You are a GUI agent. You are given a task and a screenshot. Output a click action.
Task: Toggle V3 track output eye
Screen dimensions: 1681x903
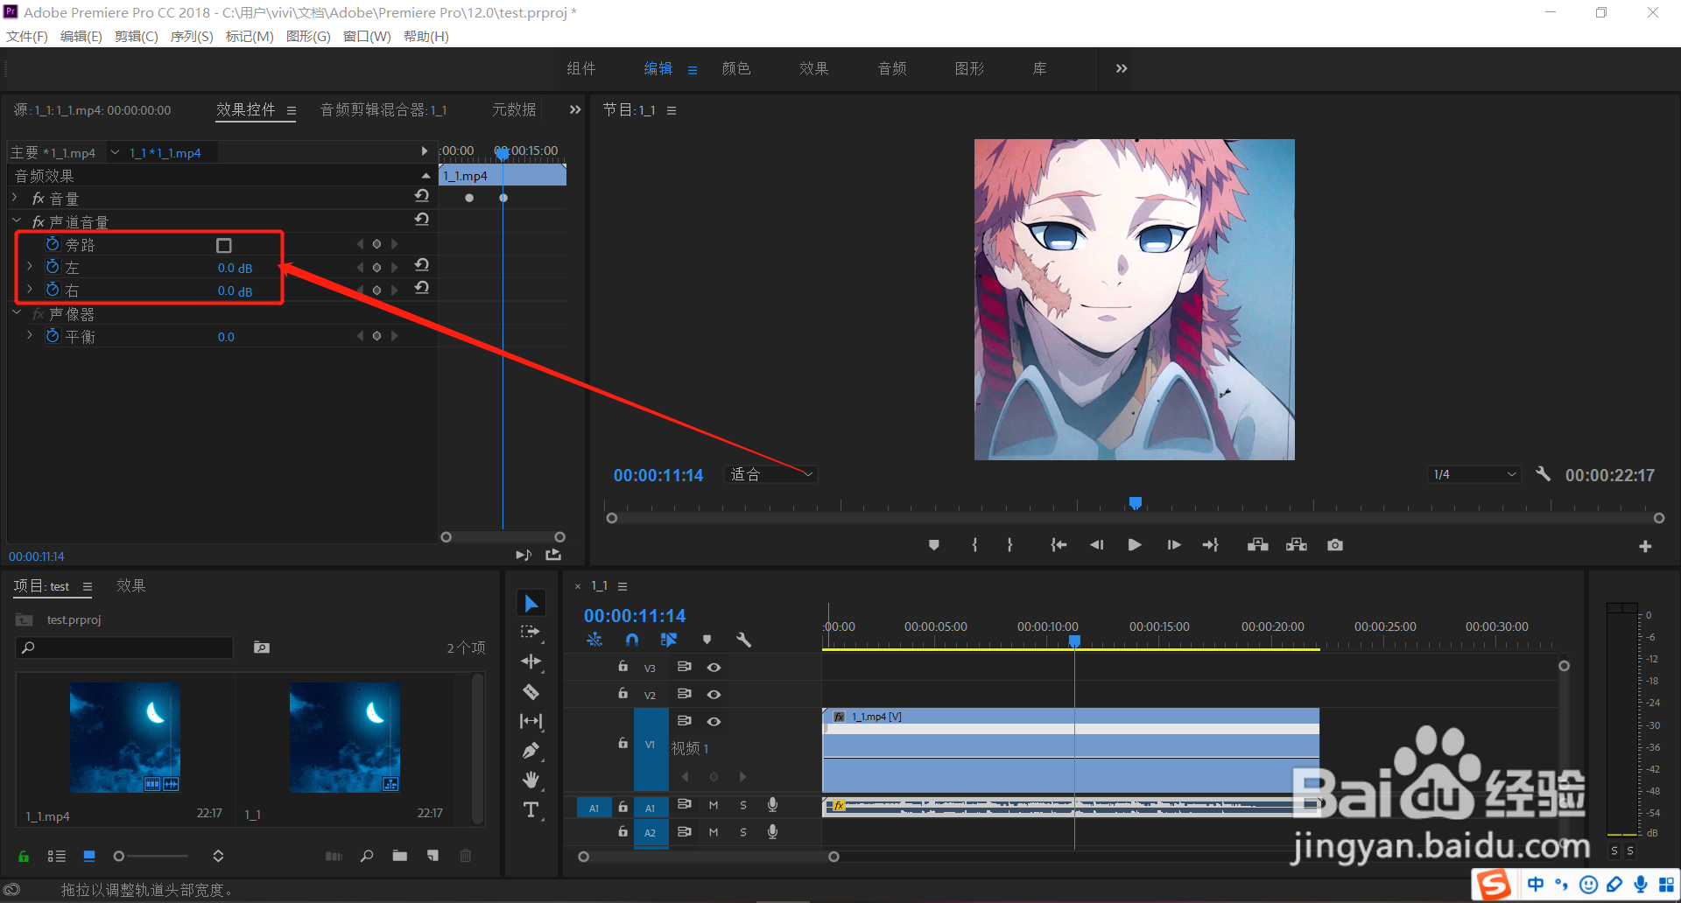714,668
